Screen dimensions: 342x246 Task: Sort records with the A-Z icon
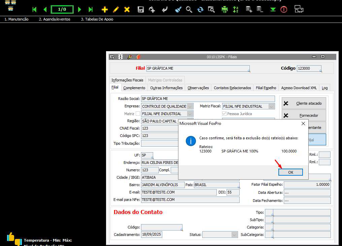[236, 9]
